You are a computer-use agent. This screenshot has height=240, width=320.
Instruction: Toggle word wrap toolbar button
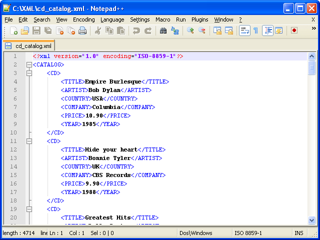pos(244,30)
